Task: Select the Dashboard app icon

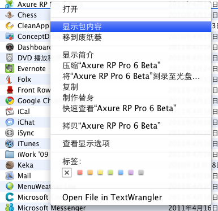Action: (x=10, y=47)
